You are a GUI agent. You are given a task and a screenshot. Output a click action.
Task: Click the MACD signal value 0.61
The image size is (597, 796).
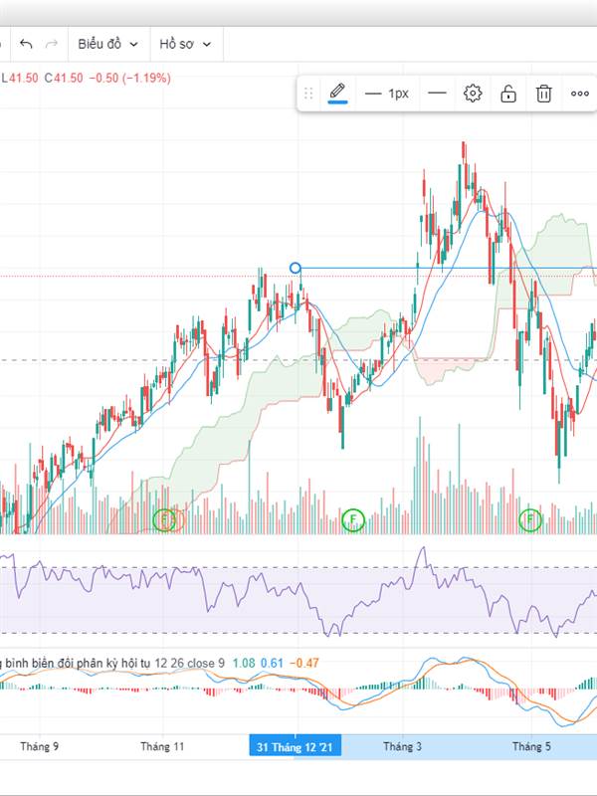pos(272,663)
